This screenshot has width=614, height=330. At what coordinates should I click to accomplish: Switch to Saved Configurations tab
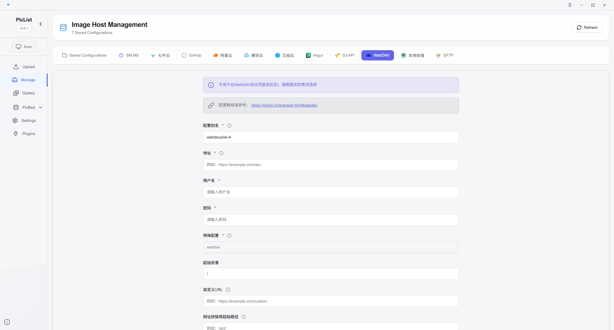(84, 55)
